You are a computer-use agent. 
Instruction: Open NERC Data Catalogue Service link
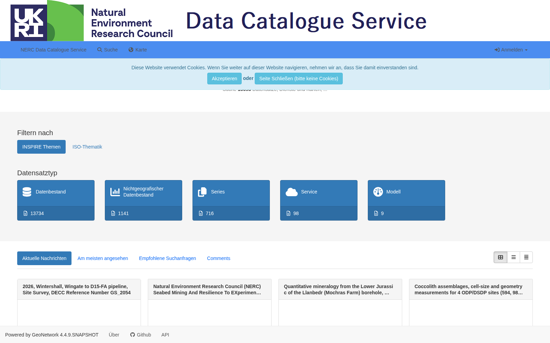[x=54, y=50]
